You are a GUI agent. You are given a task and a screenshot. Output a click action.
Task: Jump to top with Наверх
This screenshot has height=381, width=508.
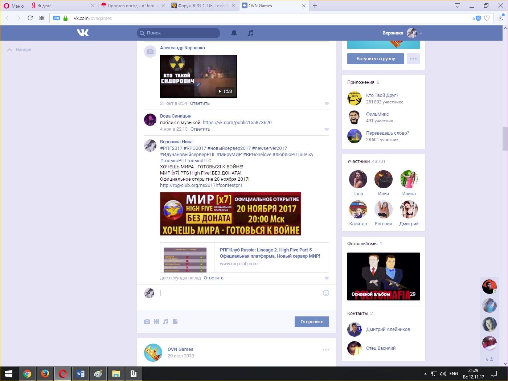click(x=19, y=50)
